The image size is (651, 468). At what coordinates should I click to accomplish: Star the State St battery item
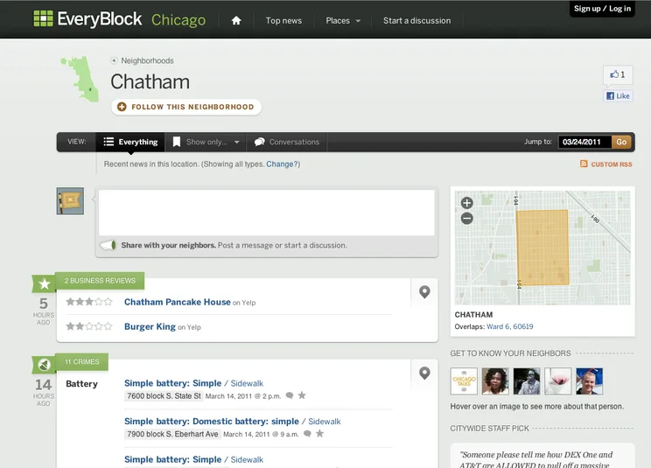302,395
